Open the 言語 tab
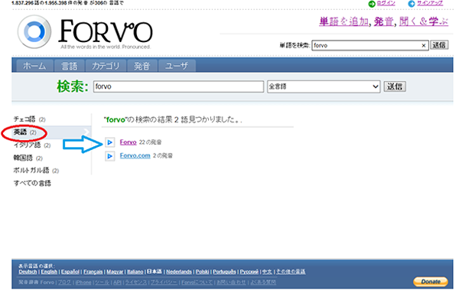Image resolution: width=459 pixels, height=294 pixels. 70,66
